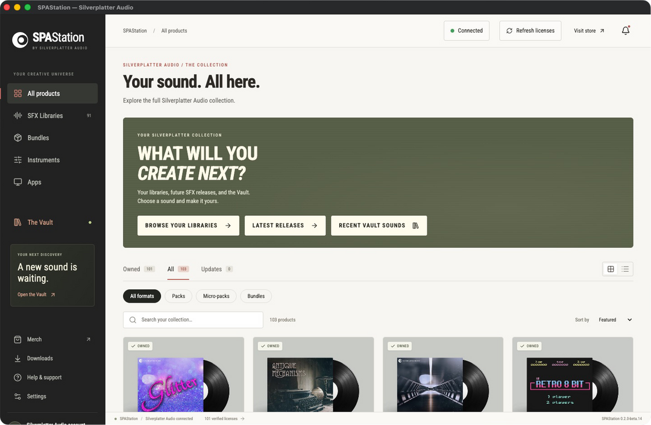Screen dimensions: 651x425
Task: Click the SFX Libraries waveform icon
Action: click(x=18, y=115)
